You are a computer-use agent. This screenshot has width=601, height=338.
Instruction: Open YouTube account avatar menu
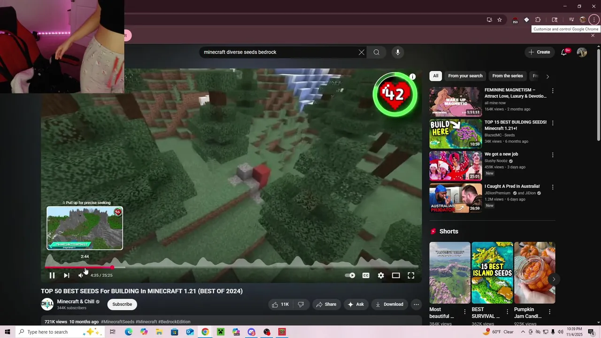[x=582, y=52]
